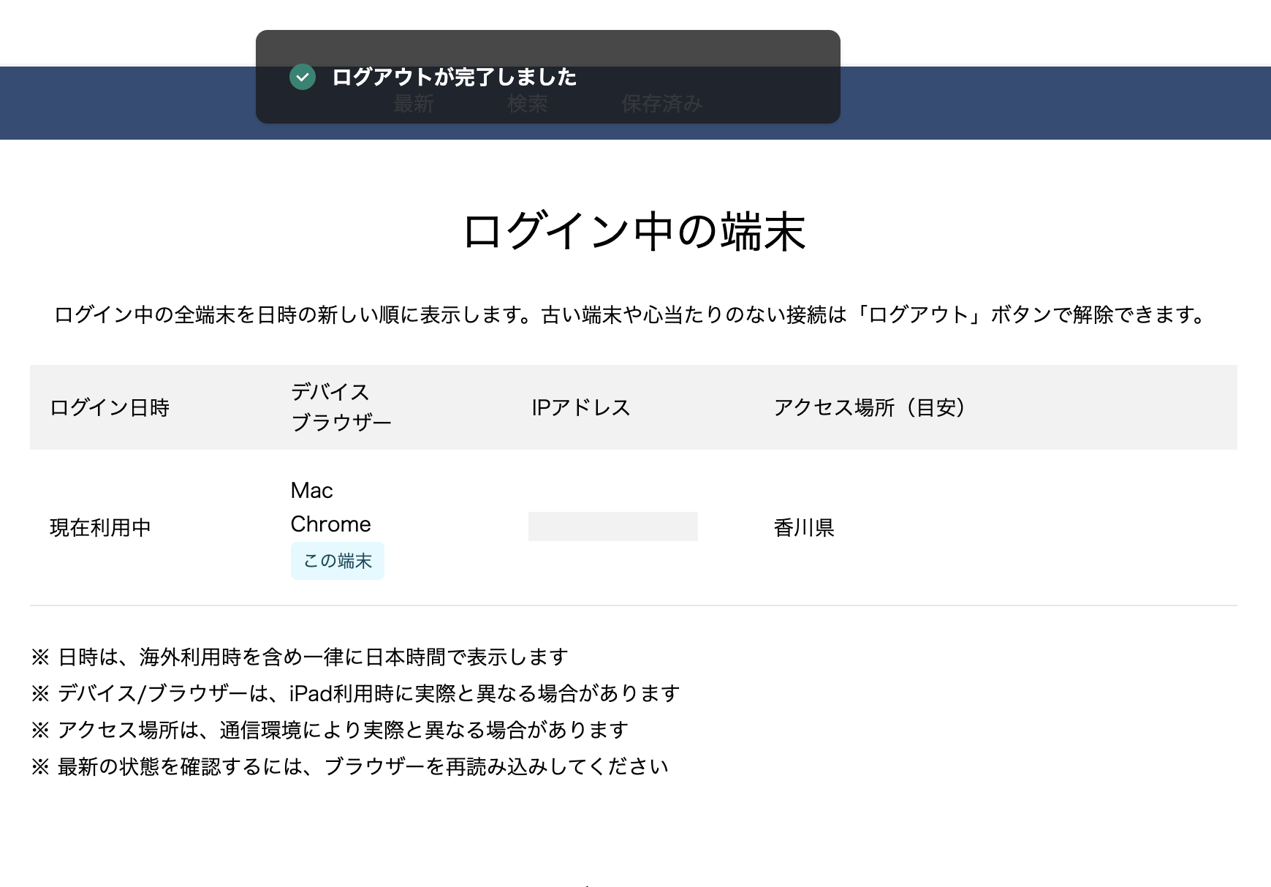Click the note about 日本時間 display

pyautogui.click(x=300, y=657)
